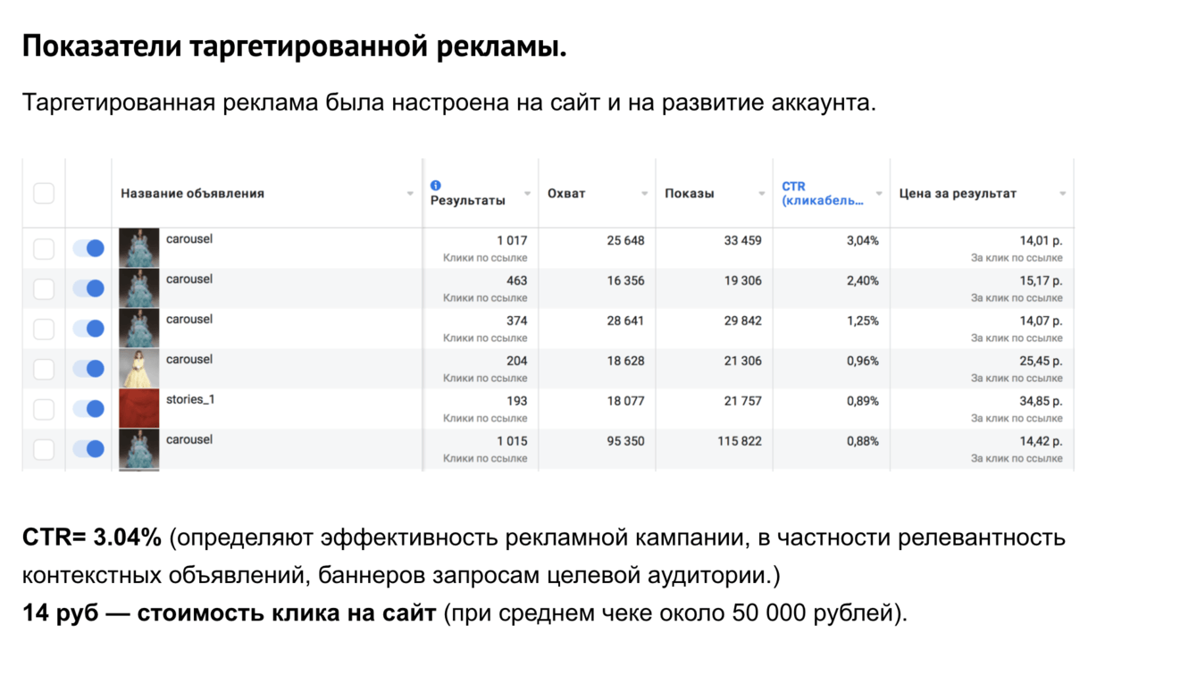Viewport: 1197px width, 675px height.
Task: Select the checkbox for the 1 017 results row
Action: [x=44, y=249]
